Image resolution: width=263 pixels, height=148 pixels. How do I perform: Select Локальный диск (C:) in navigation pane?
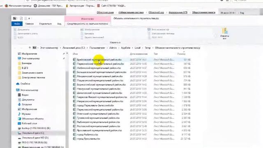point(39,133)
